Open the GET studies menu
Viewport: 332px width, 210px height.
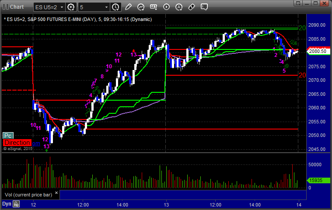coord(154,7)
